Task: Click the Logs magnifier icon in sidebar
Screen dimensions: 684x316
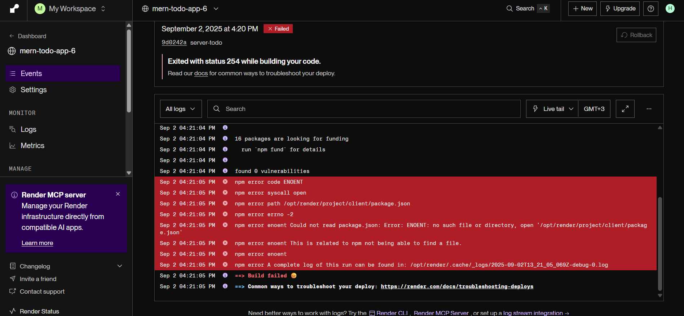Action: [13, 129]
